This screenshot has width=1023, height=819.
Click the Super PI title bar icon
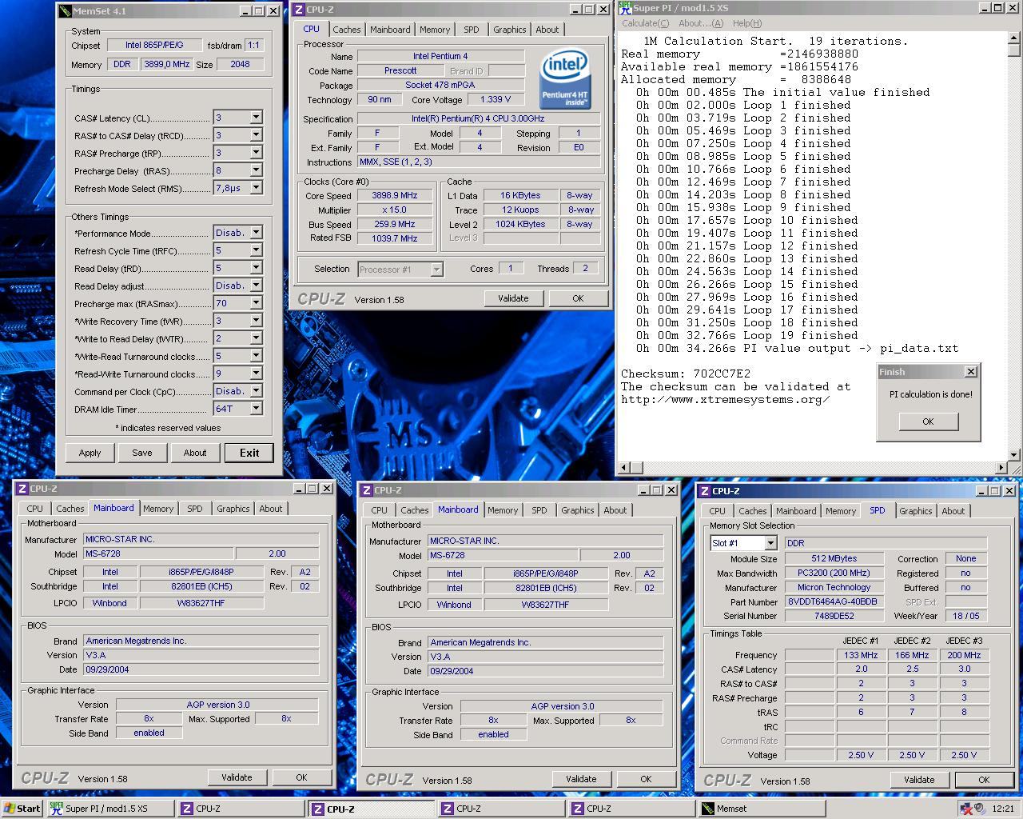coord(625,8)
